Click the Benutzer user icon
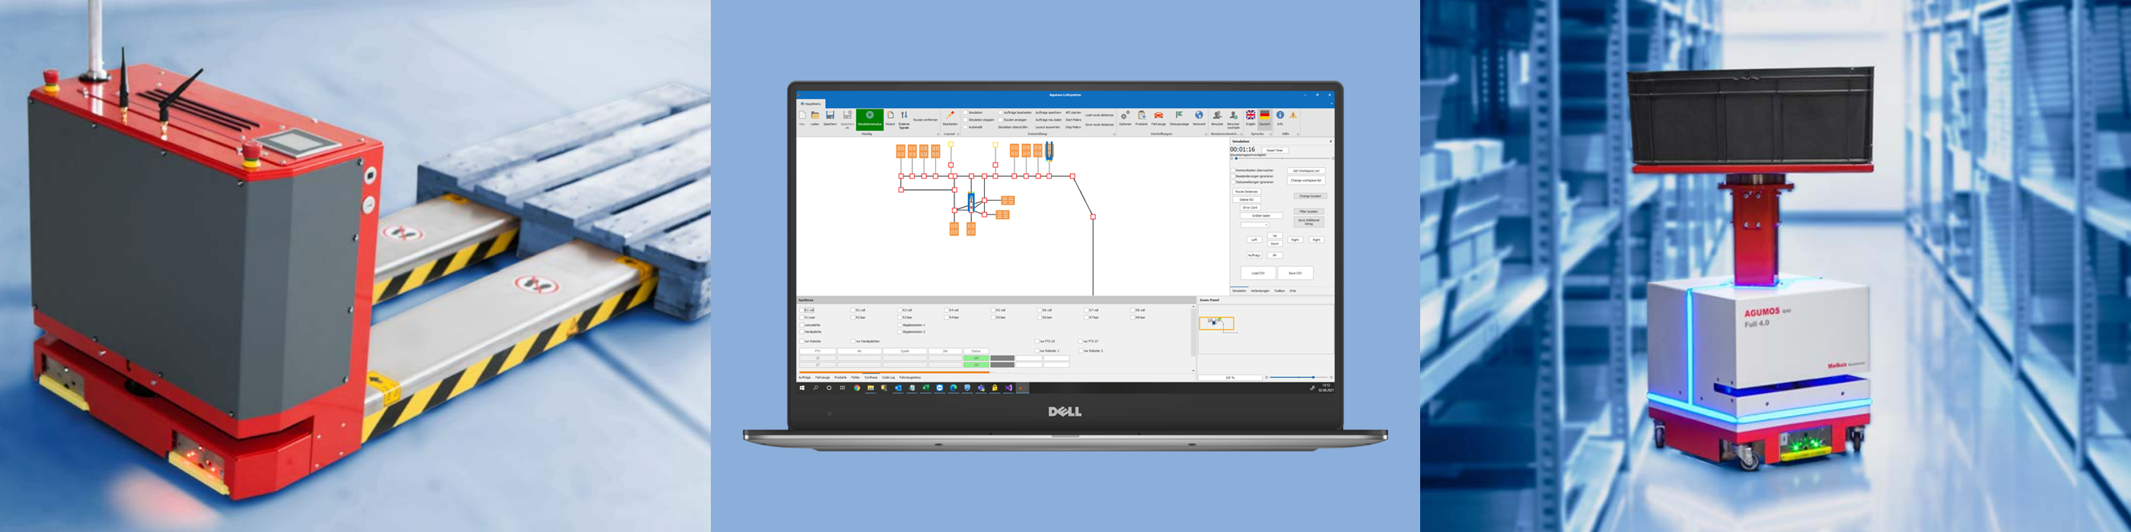The height and width of the screenshot is (532, 2131). (x=1217, y=116)
